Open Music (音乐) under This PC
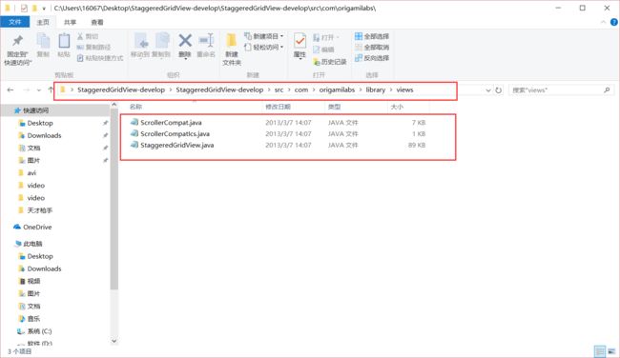This screenshot has width=620, height=358. coord(33,319)
